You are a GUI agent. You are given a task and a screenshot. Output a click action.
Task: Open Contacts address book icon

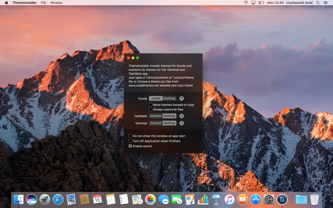84,200
